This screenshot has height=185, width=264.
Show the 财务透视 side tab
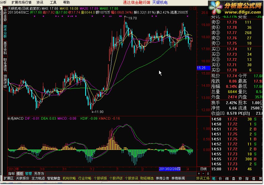tap(5, 65)
